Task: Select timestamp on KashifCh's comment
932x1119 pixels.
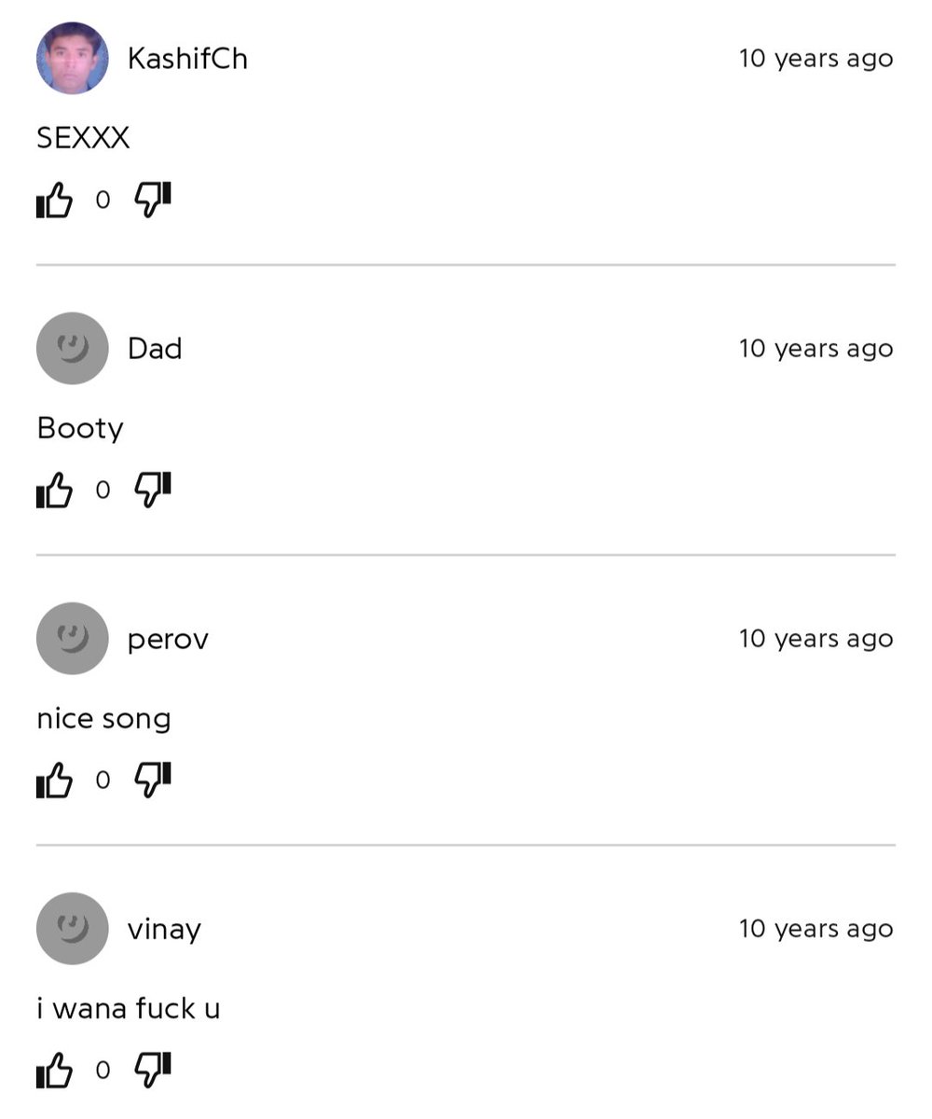Action: (816, 59)
